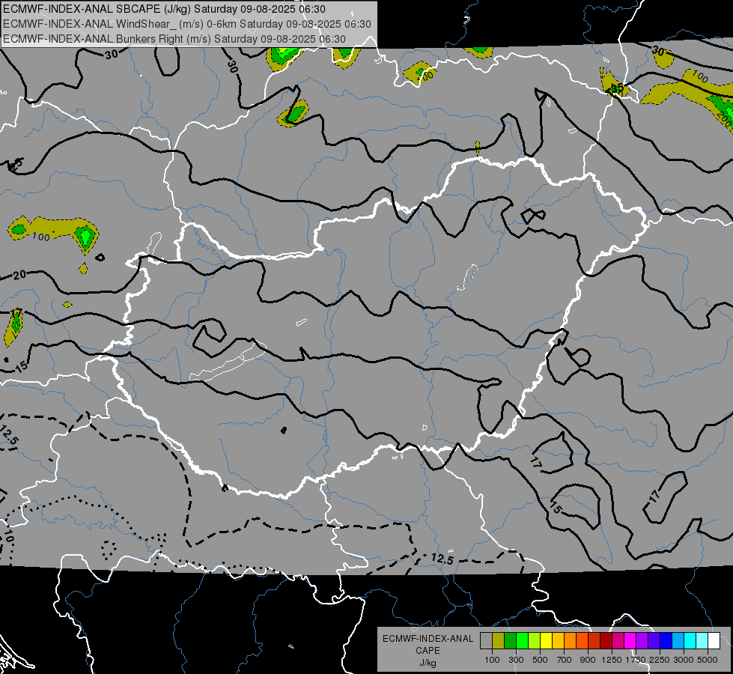733x674 pixels.
Task: Click the orange swatch right of 700 tick
Action: pos(571,640)
